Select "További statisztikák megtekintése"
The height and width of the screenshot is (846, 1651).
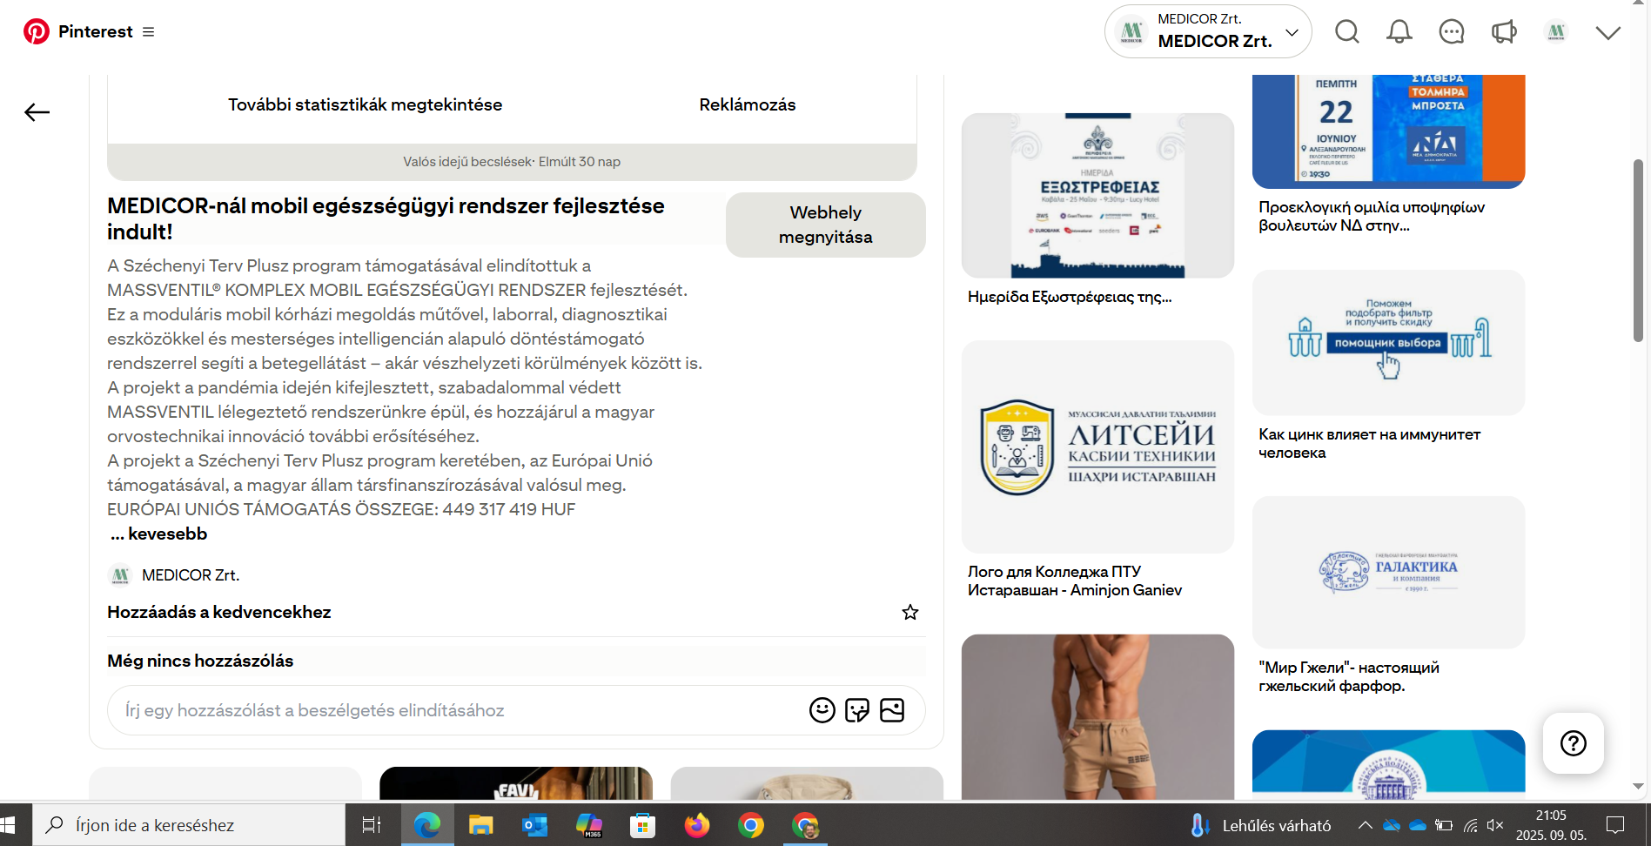(x=365, y=104)
